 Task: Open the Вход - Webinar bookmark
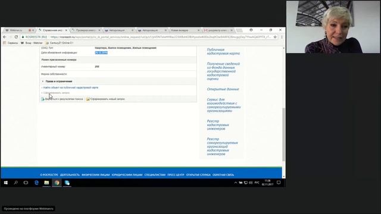[32, 43]
